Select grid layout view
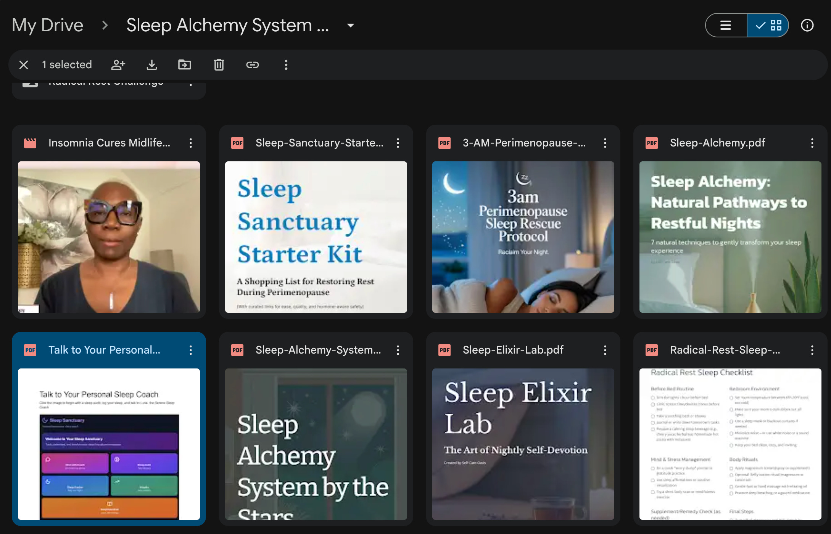Image resolution: width=831 pixels, height=534 pixels. click(768, 25)
